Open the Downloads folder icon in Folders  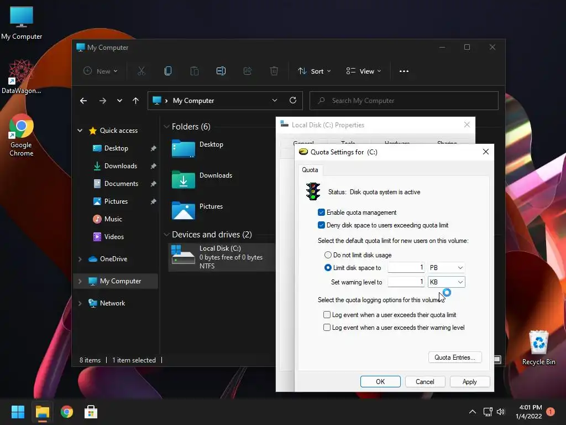click(184, 180)
